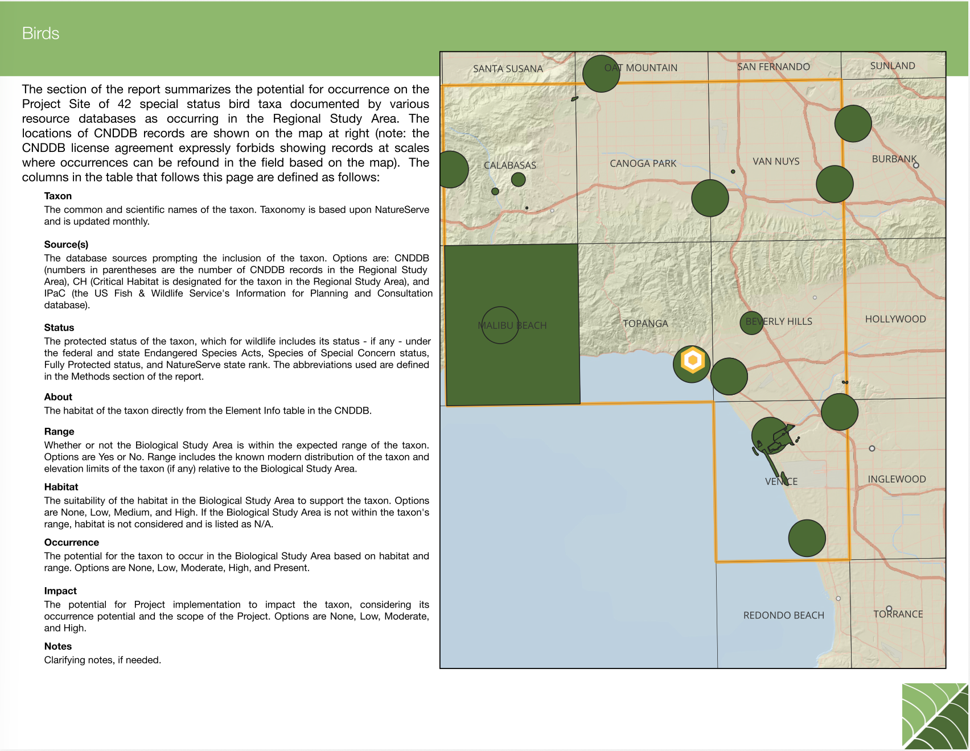Click the line starting 'The section of the report'
Screen dimensions: 970x751
click(x=225, y=89)
